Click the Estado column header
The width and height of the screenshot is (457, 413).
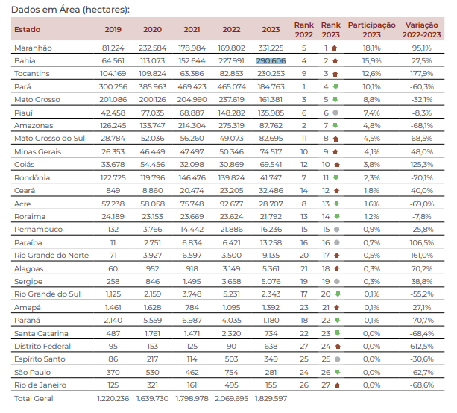point(28,30)
